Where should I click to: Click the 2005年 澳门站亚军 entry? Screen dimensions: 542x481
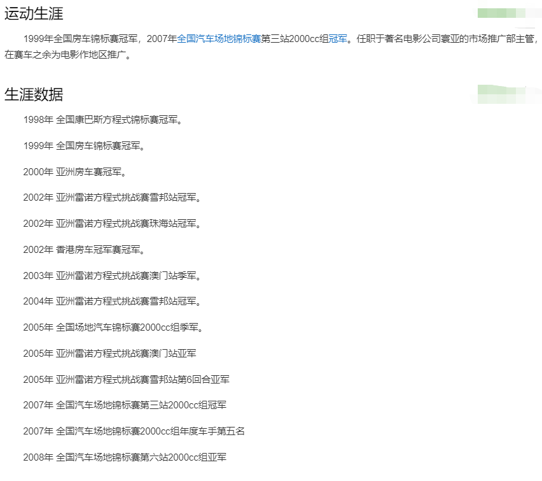111,354
